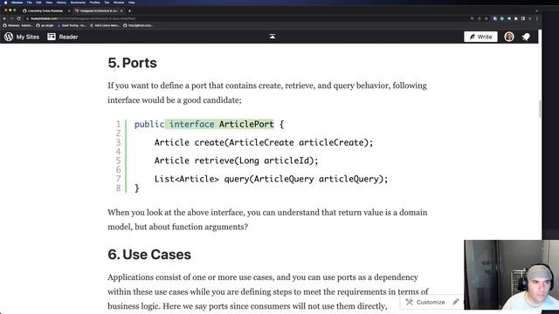Open the first GitHub bookmark in the bookmarks bar
This screenshot has width=559, height=314.
pyautogui.click(x=17, y=25)
